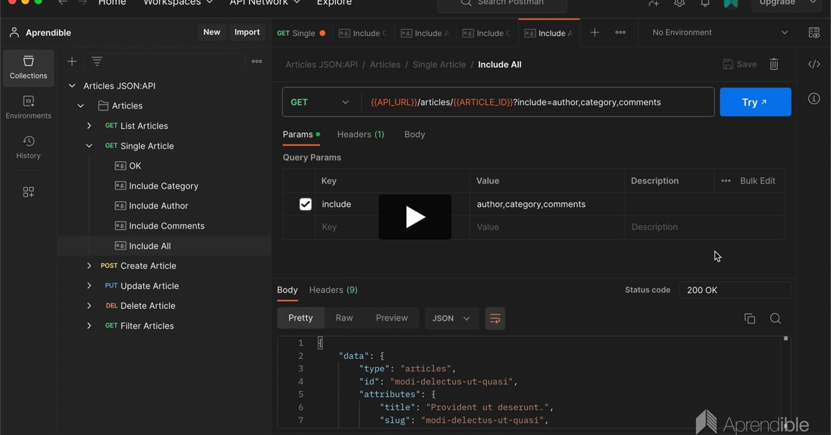Image resolution: width=831 pixels, height=435 pixels.
Task: Click the Upgrade button
Action: point(786,4)
